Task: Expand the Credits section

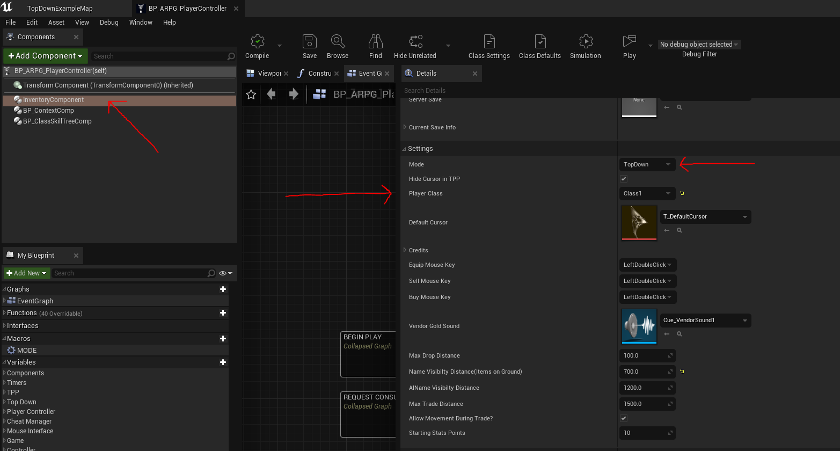Action: [x=405, y=250]
